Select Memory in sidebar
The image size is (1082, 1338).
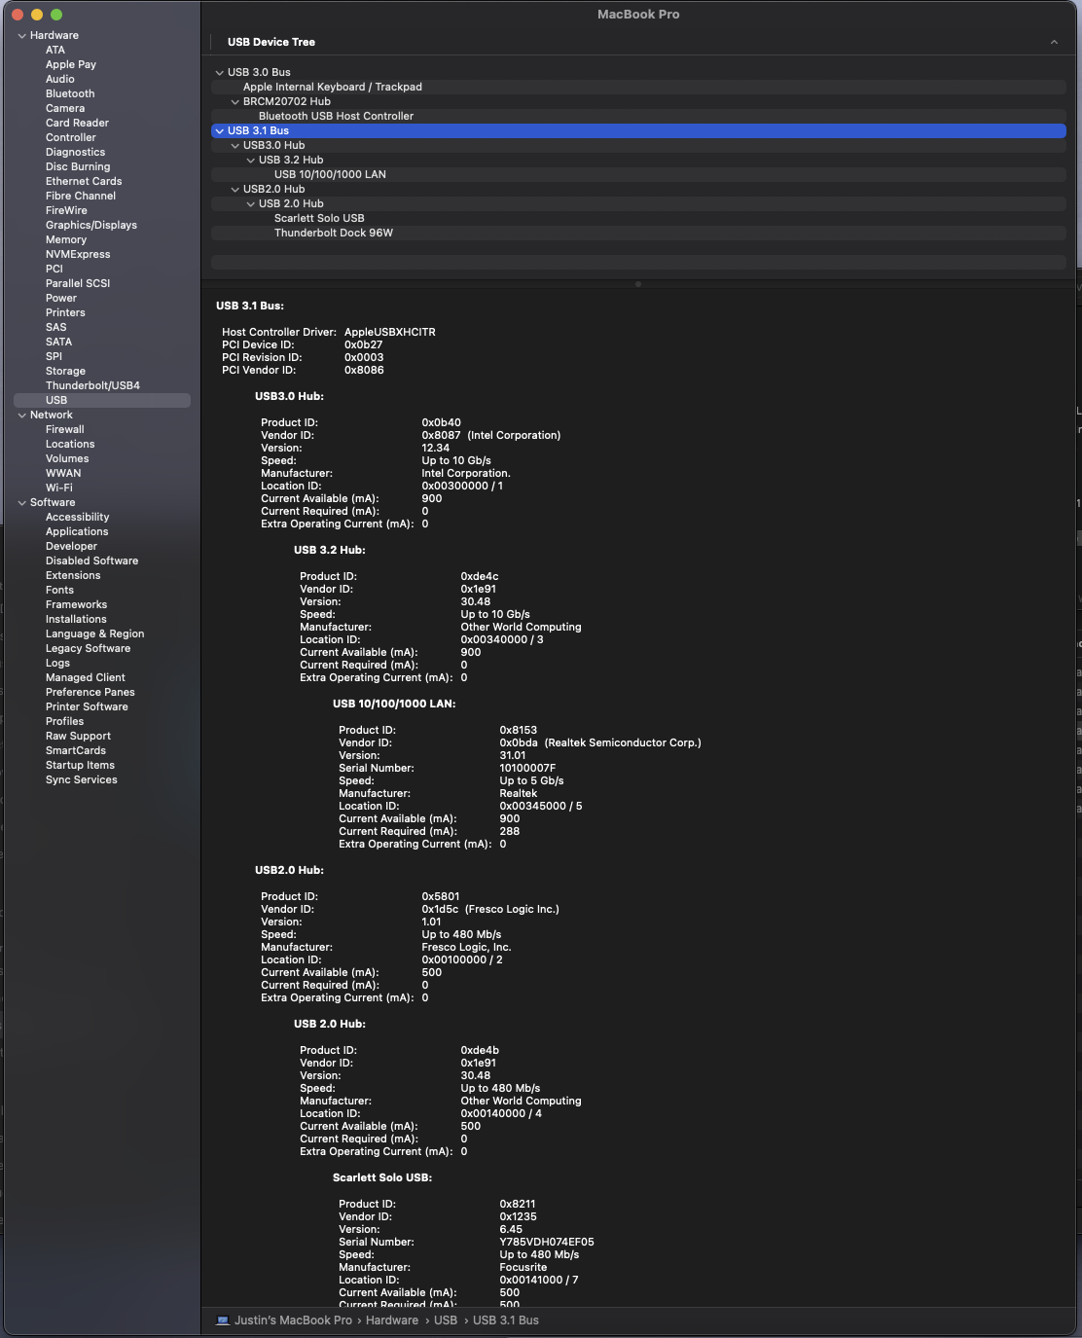66,240
